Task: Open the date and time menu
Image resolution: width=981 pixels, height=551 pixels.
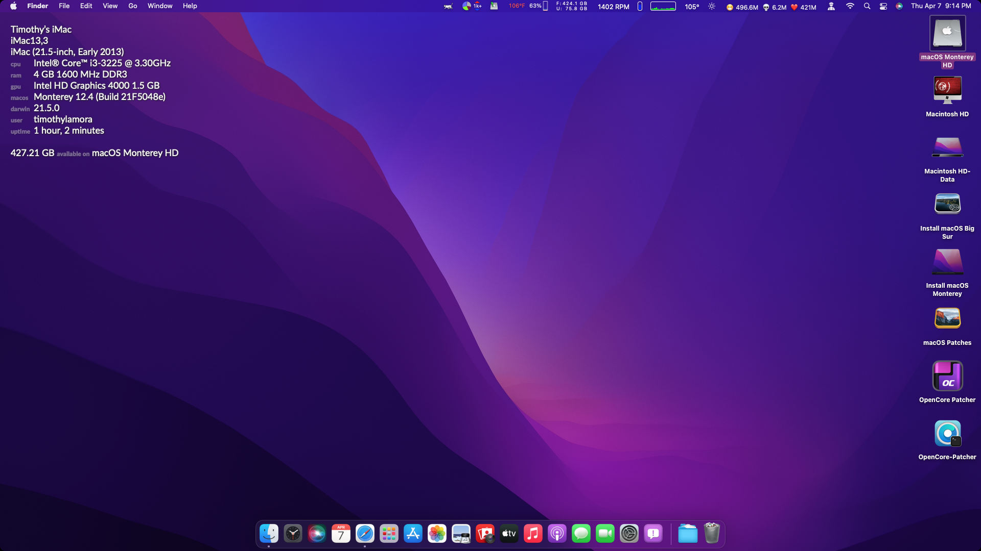Action: click(941, 6)
